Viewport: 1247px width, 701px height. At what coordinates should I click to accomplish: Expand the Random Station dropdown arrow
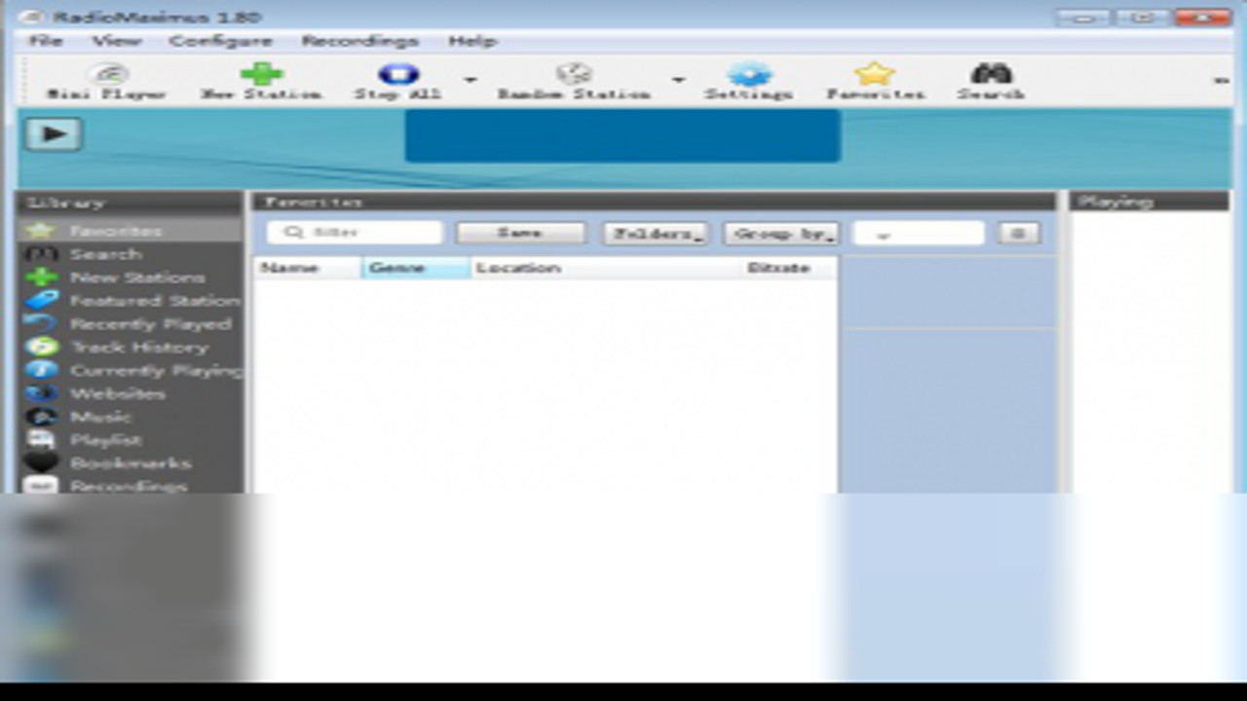tap(678, 80)
